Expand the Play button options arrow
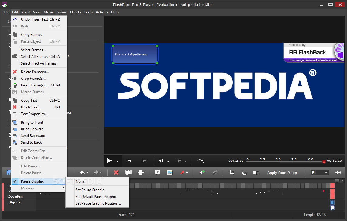The image size is (347, 221). [117, 161]
